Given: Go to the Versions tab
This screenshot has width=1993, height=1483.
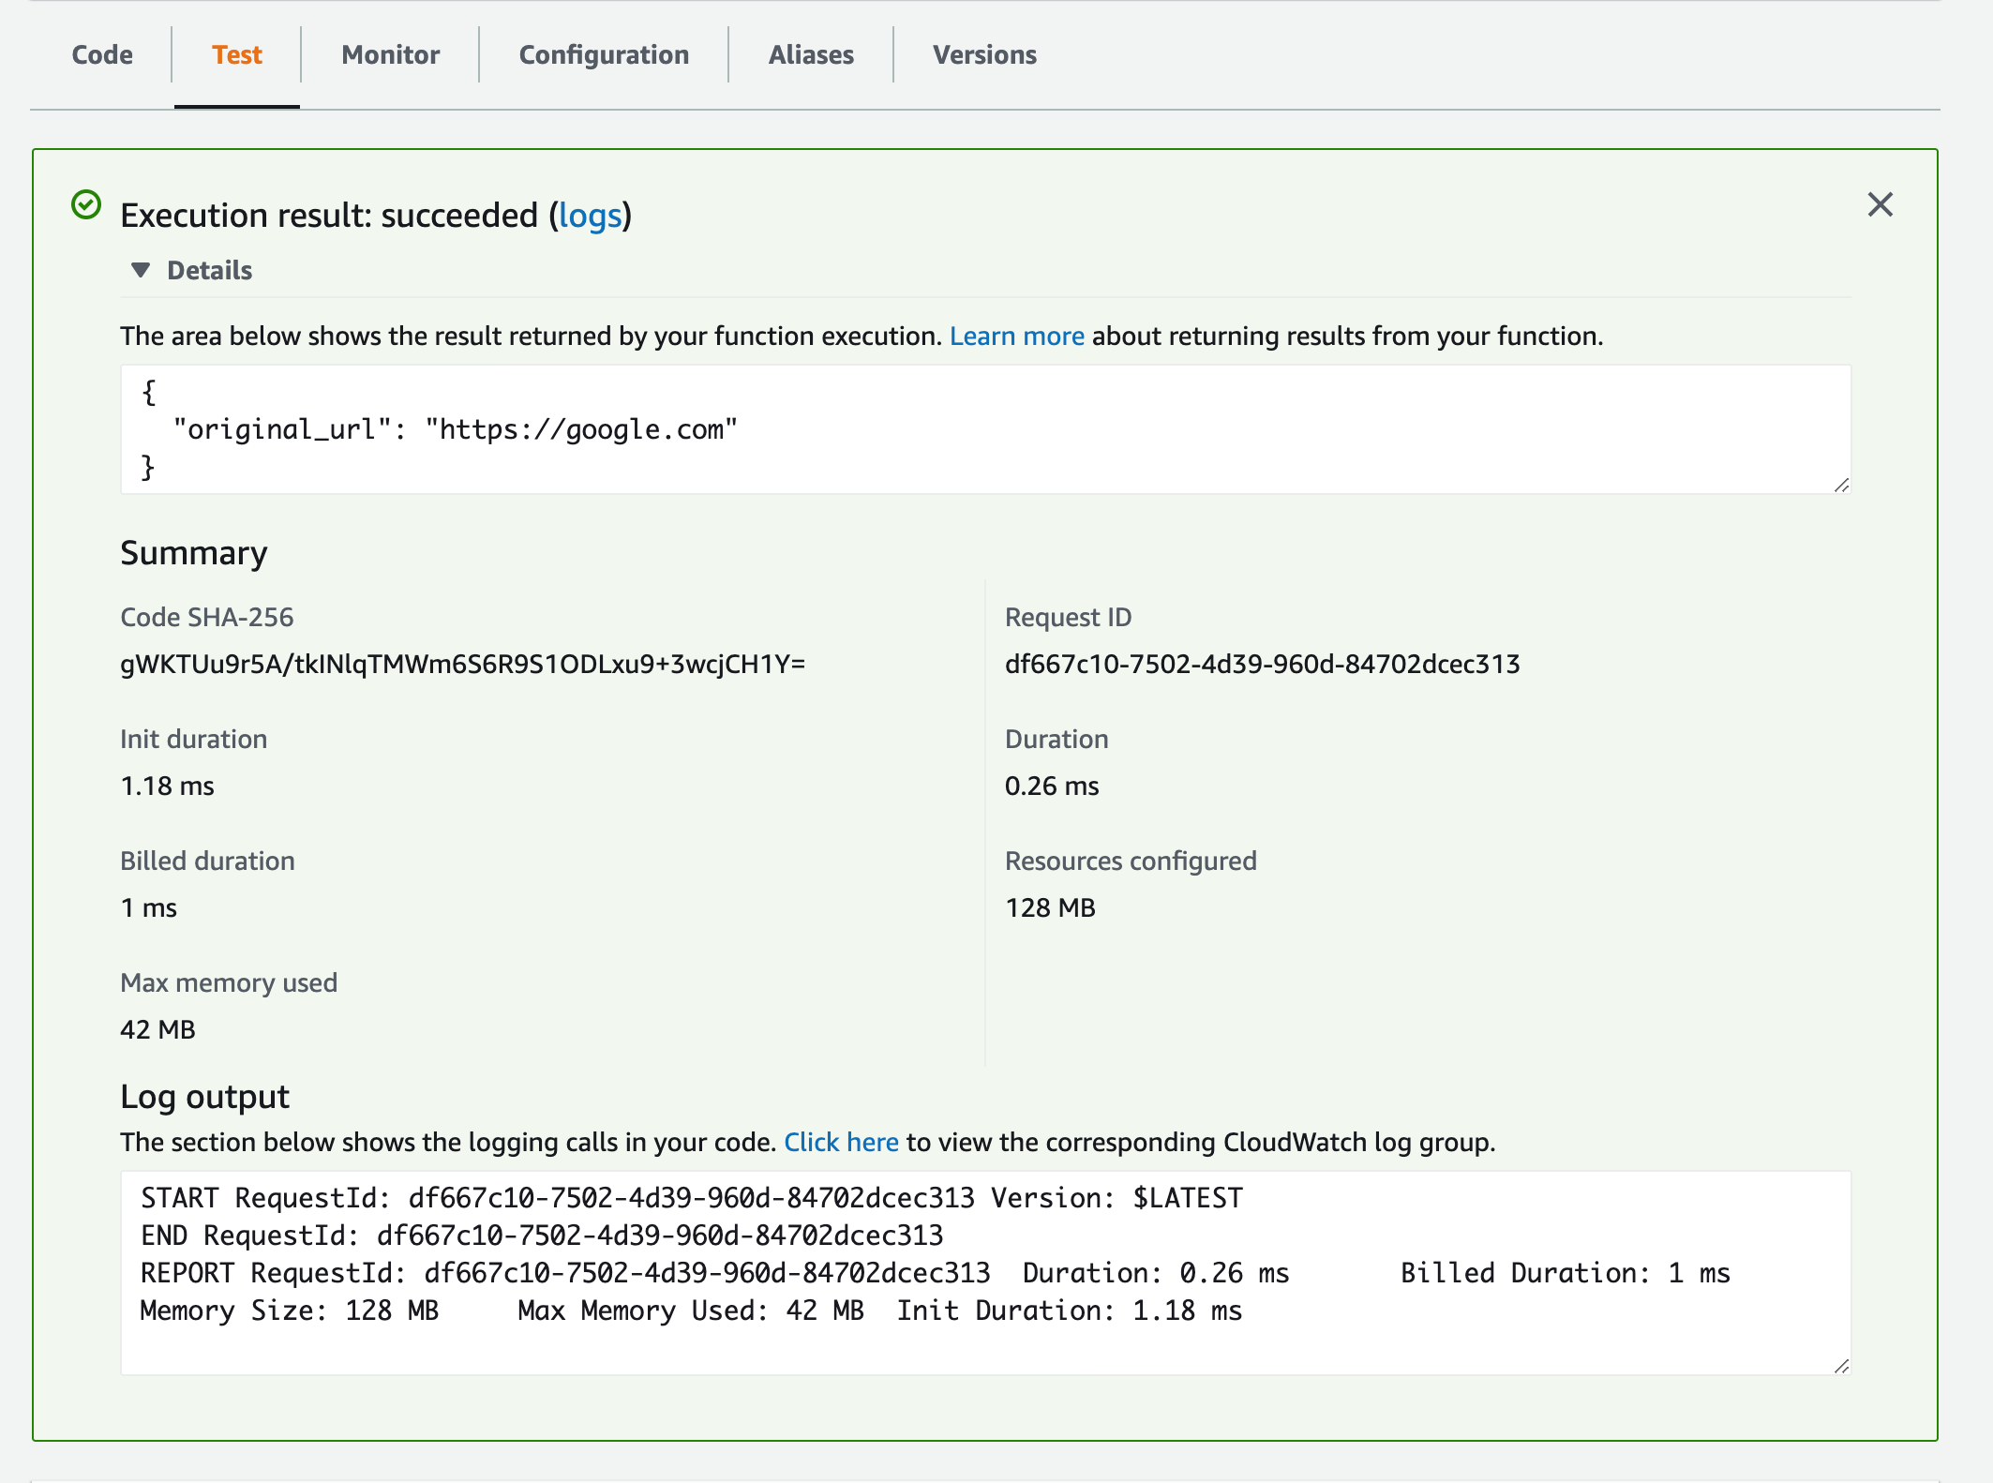Looking at the screenshot, I should 984,55.
